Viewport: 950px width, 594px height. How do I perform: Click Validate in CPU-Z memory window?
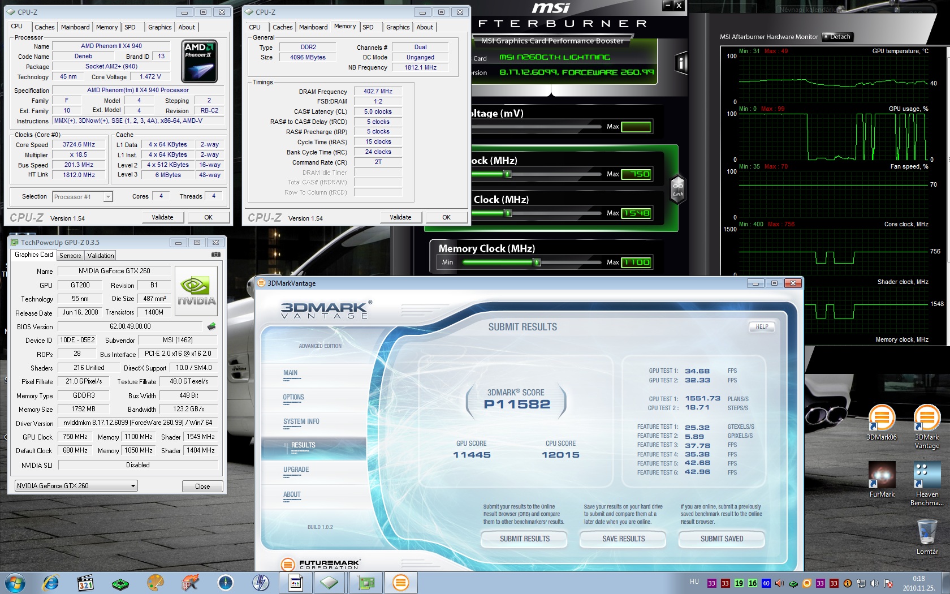[x=400, y=217]
